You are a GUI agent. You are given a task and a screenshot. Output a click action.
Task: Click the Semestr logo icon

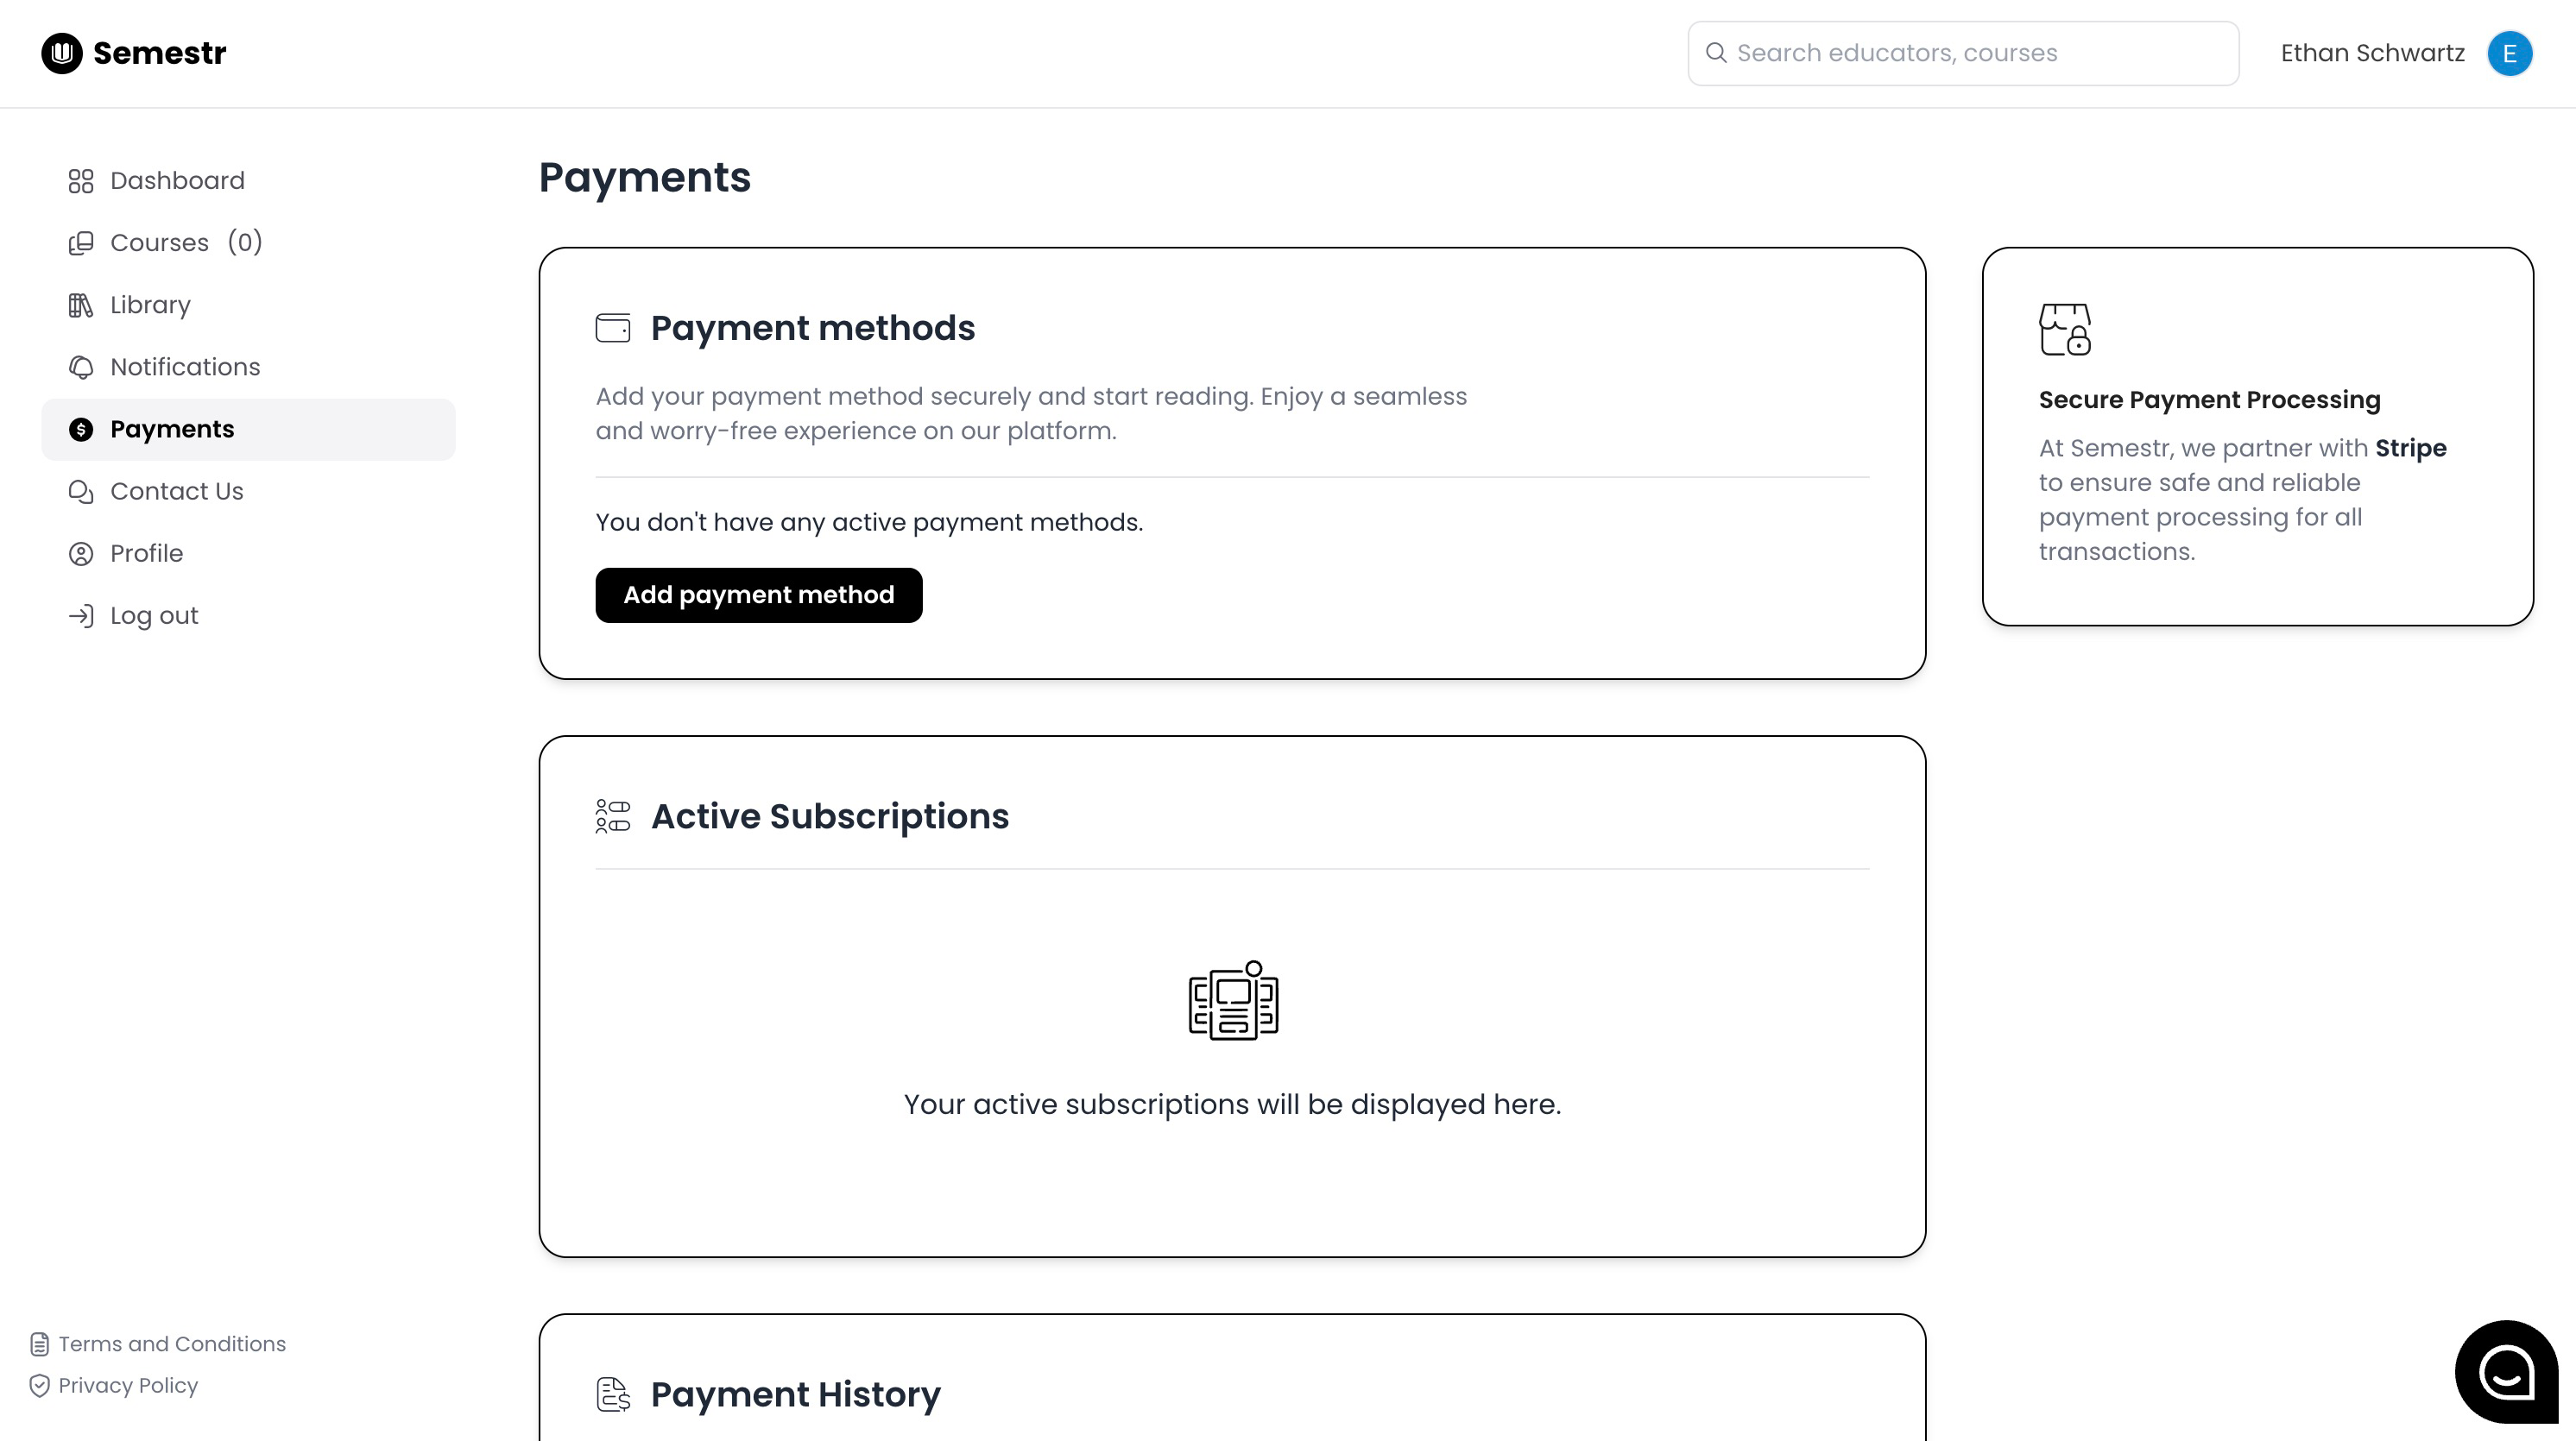62,53
